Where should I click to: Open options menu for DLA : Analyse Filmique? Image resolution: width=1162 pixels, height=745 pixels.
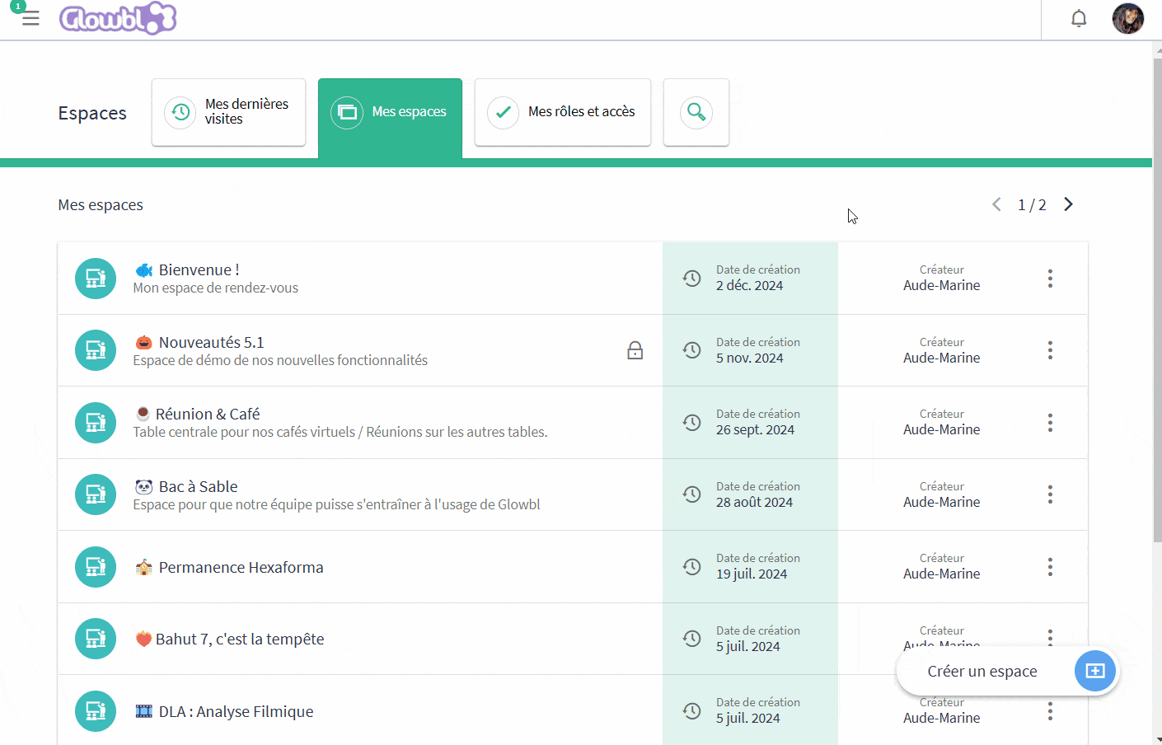click(1050, 711)
